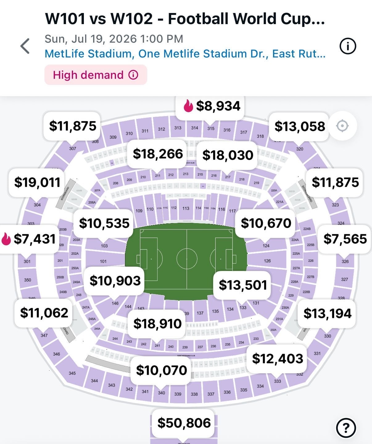Screen dimensions: 372x444
Task: Pick section 345 on the stadium map
Action: pyautogui.click(x=72, y=373)
